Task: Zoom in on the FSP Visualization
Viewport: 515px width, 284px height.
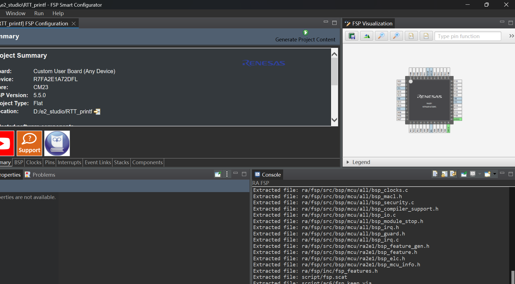Action: pyautogui.click(x=396, y=36)
